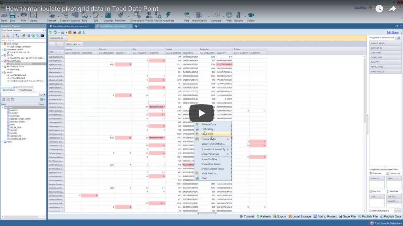Click the Connect toolbar icon
This screenshot has height=226, width=403.
[x=51, y=16]
